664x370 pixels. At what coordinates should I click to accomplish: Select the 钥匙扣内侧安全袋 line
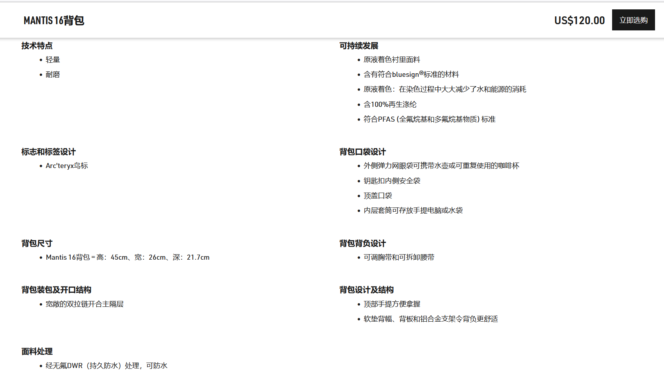pyautogui.click(x=392, y=181)
